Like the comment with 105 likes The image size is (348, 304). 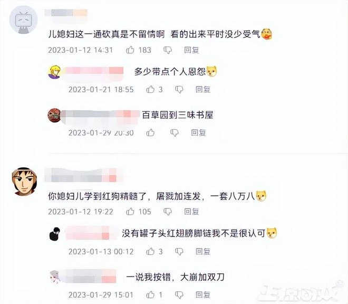[x=130, y=211]
